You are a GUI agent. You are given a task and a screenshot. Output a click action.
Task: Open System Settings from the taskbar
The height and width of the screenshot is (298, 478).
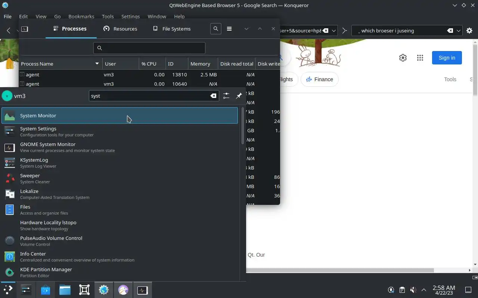click(26, 290)
